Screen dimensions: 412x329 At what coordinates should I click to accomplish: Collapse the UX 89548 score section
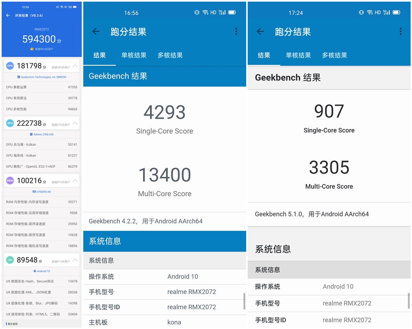coord(75,260)
